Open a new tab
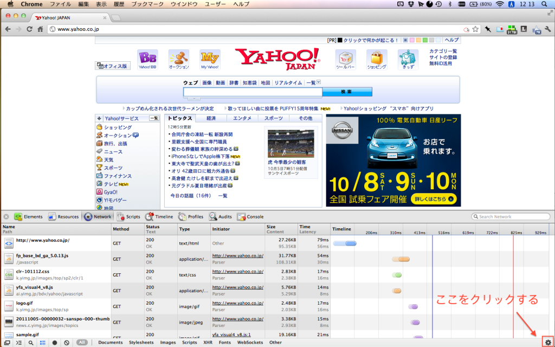 [x=116, y=17]
